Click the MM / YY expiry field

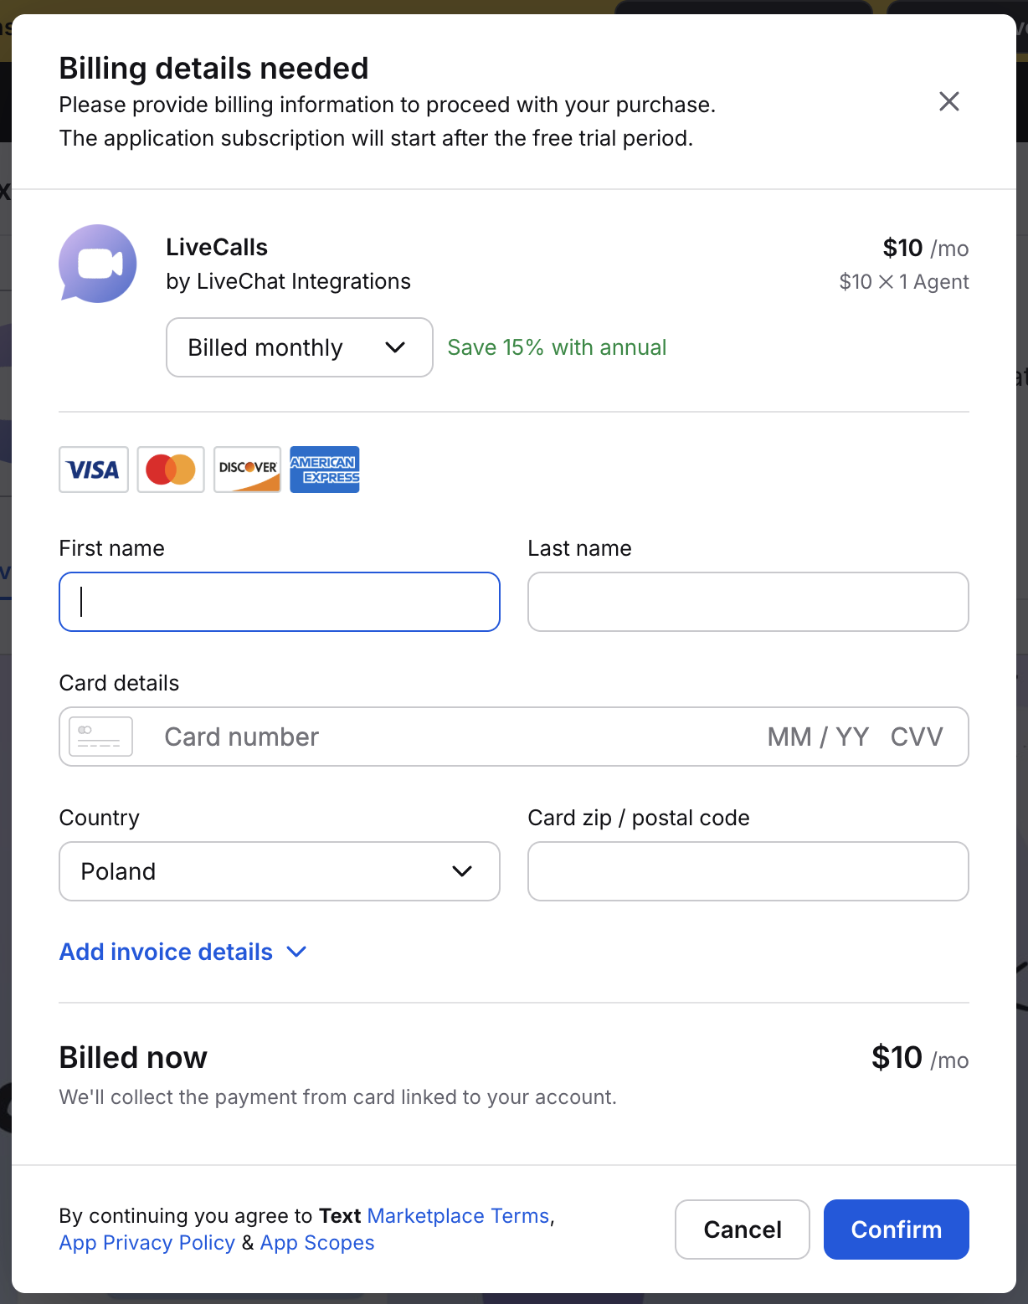tap(818, 737)
